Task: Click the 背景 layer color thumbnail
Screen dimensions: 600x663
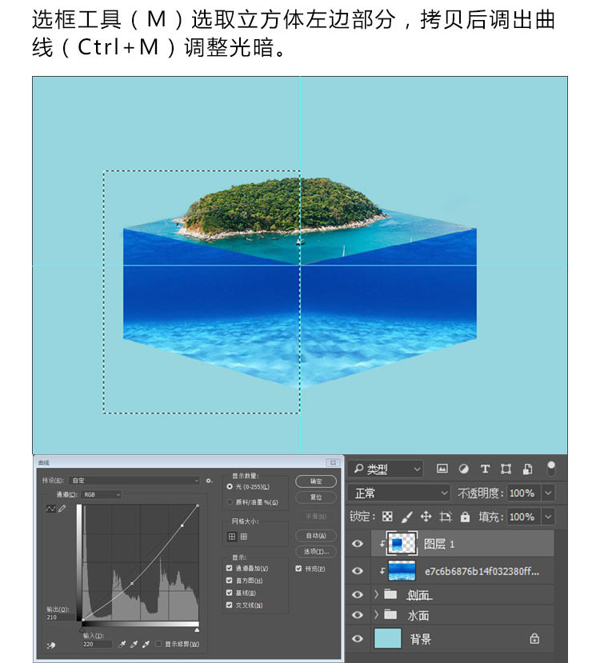Action: (x=388, y=638)
